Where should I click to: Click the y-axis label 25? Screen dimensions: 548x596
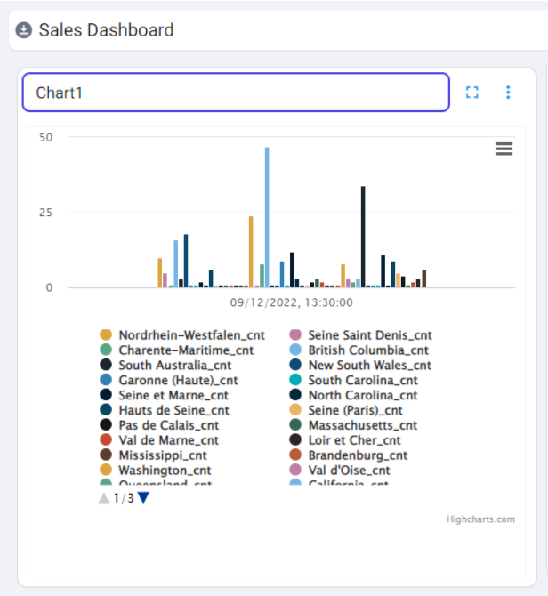45,213
